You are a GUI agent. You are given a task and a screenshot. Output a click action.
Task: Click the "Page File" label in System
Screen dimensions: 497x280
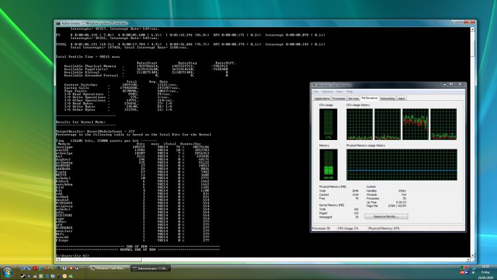pos(372,206)
